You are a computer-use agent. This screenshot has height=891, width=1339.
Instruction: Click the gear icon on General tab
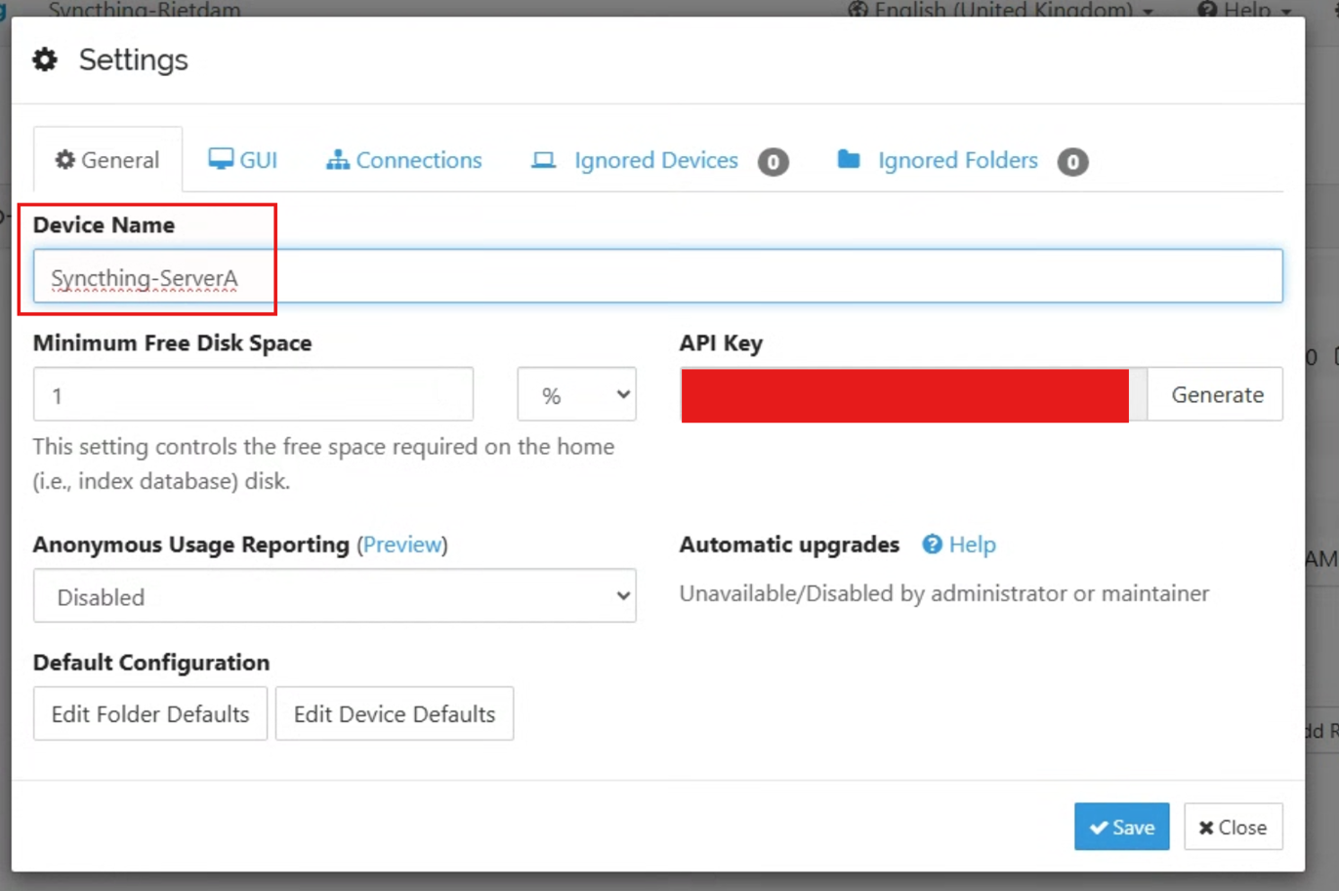tap(64, 159)
